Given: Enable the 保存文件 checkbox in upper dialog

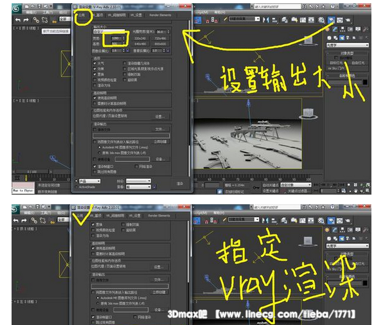Looking at the screenshot, I should coord(94,130).
